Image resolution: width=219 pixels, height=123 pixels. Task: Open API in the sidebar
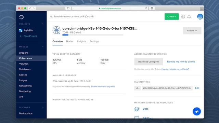(x=21, y=97)
